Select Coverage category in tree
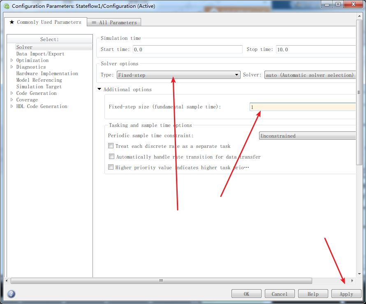This screenshot has height=304, width=366. (27, 100)
